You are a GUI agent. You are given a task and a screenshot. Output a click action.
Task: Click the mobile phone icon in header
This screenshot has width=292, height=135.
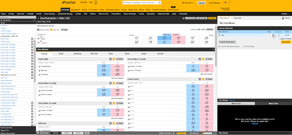96,2
